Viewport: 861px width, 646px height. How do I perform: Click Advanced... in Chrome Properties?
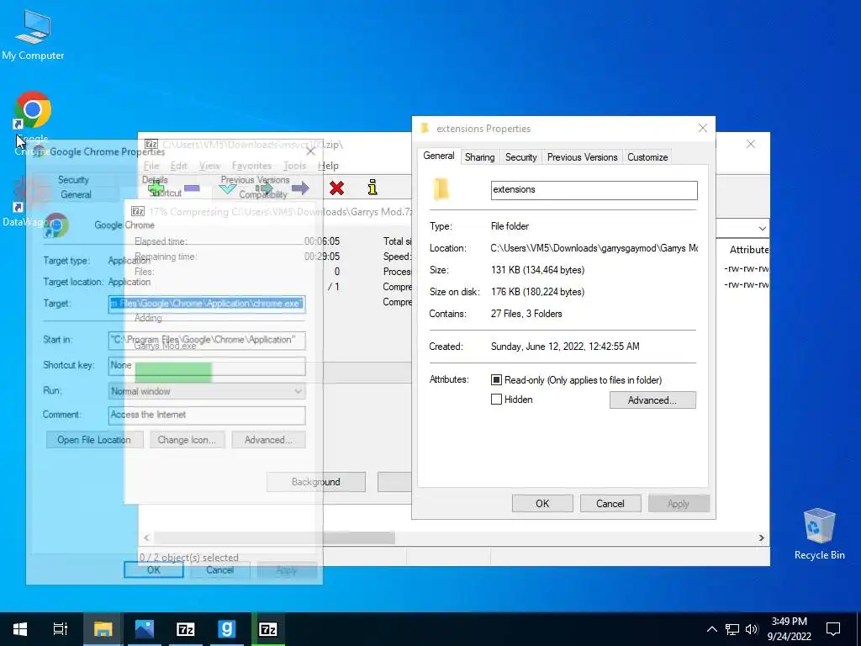[x=268, y=439]
